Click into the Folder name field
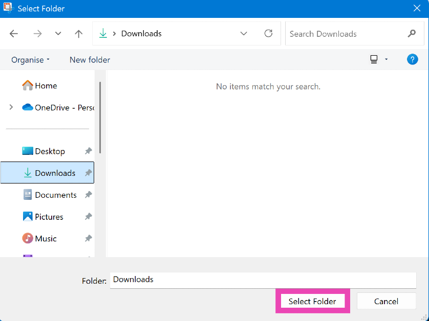Image resolution: width=429 pixels, height=321 pixels. point(263,280)
